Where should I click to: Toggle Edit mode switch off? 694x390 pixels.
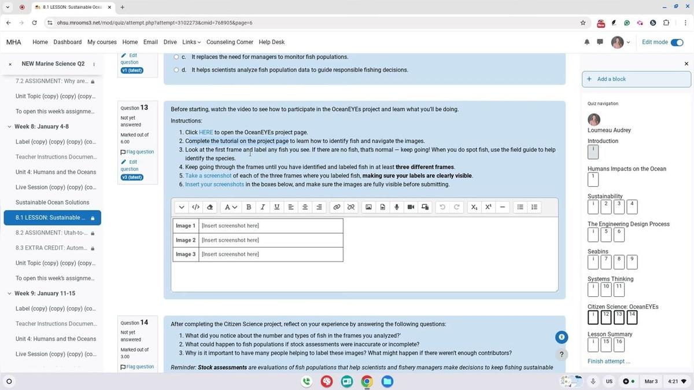tap(677, 42)
